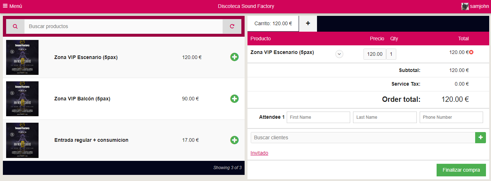Open samjohn user profile

(x=475, y=6)
